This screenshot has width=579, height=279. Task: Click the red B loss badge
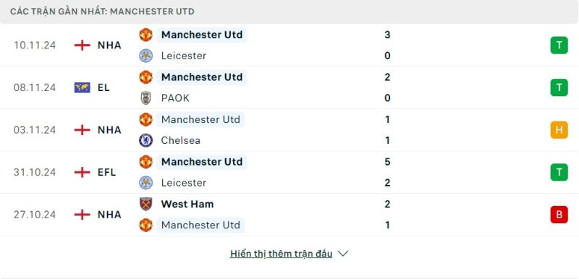click(x=559, y=215)
